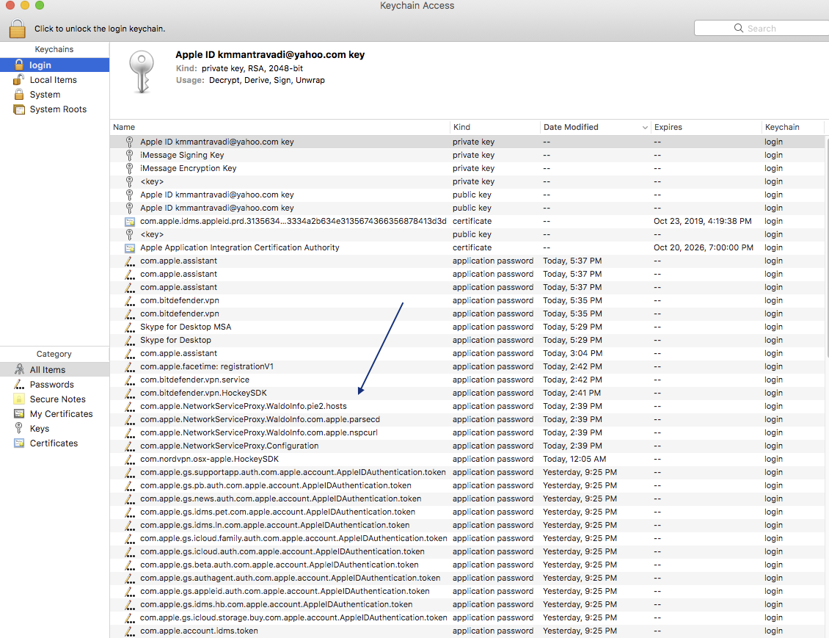Click the search magnifier icon
Viewport: 829px width, 638px height.
[x=739, y=28]
